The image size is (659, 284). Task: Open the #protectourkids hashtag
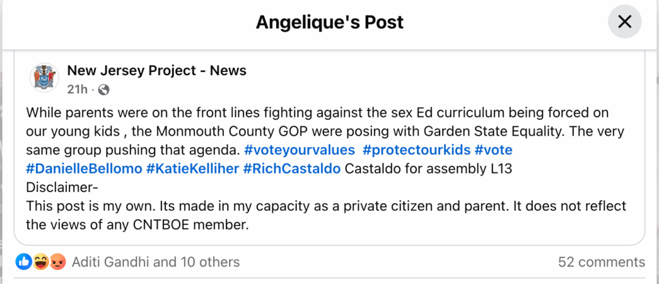(x=416, y=150)
